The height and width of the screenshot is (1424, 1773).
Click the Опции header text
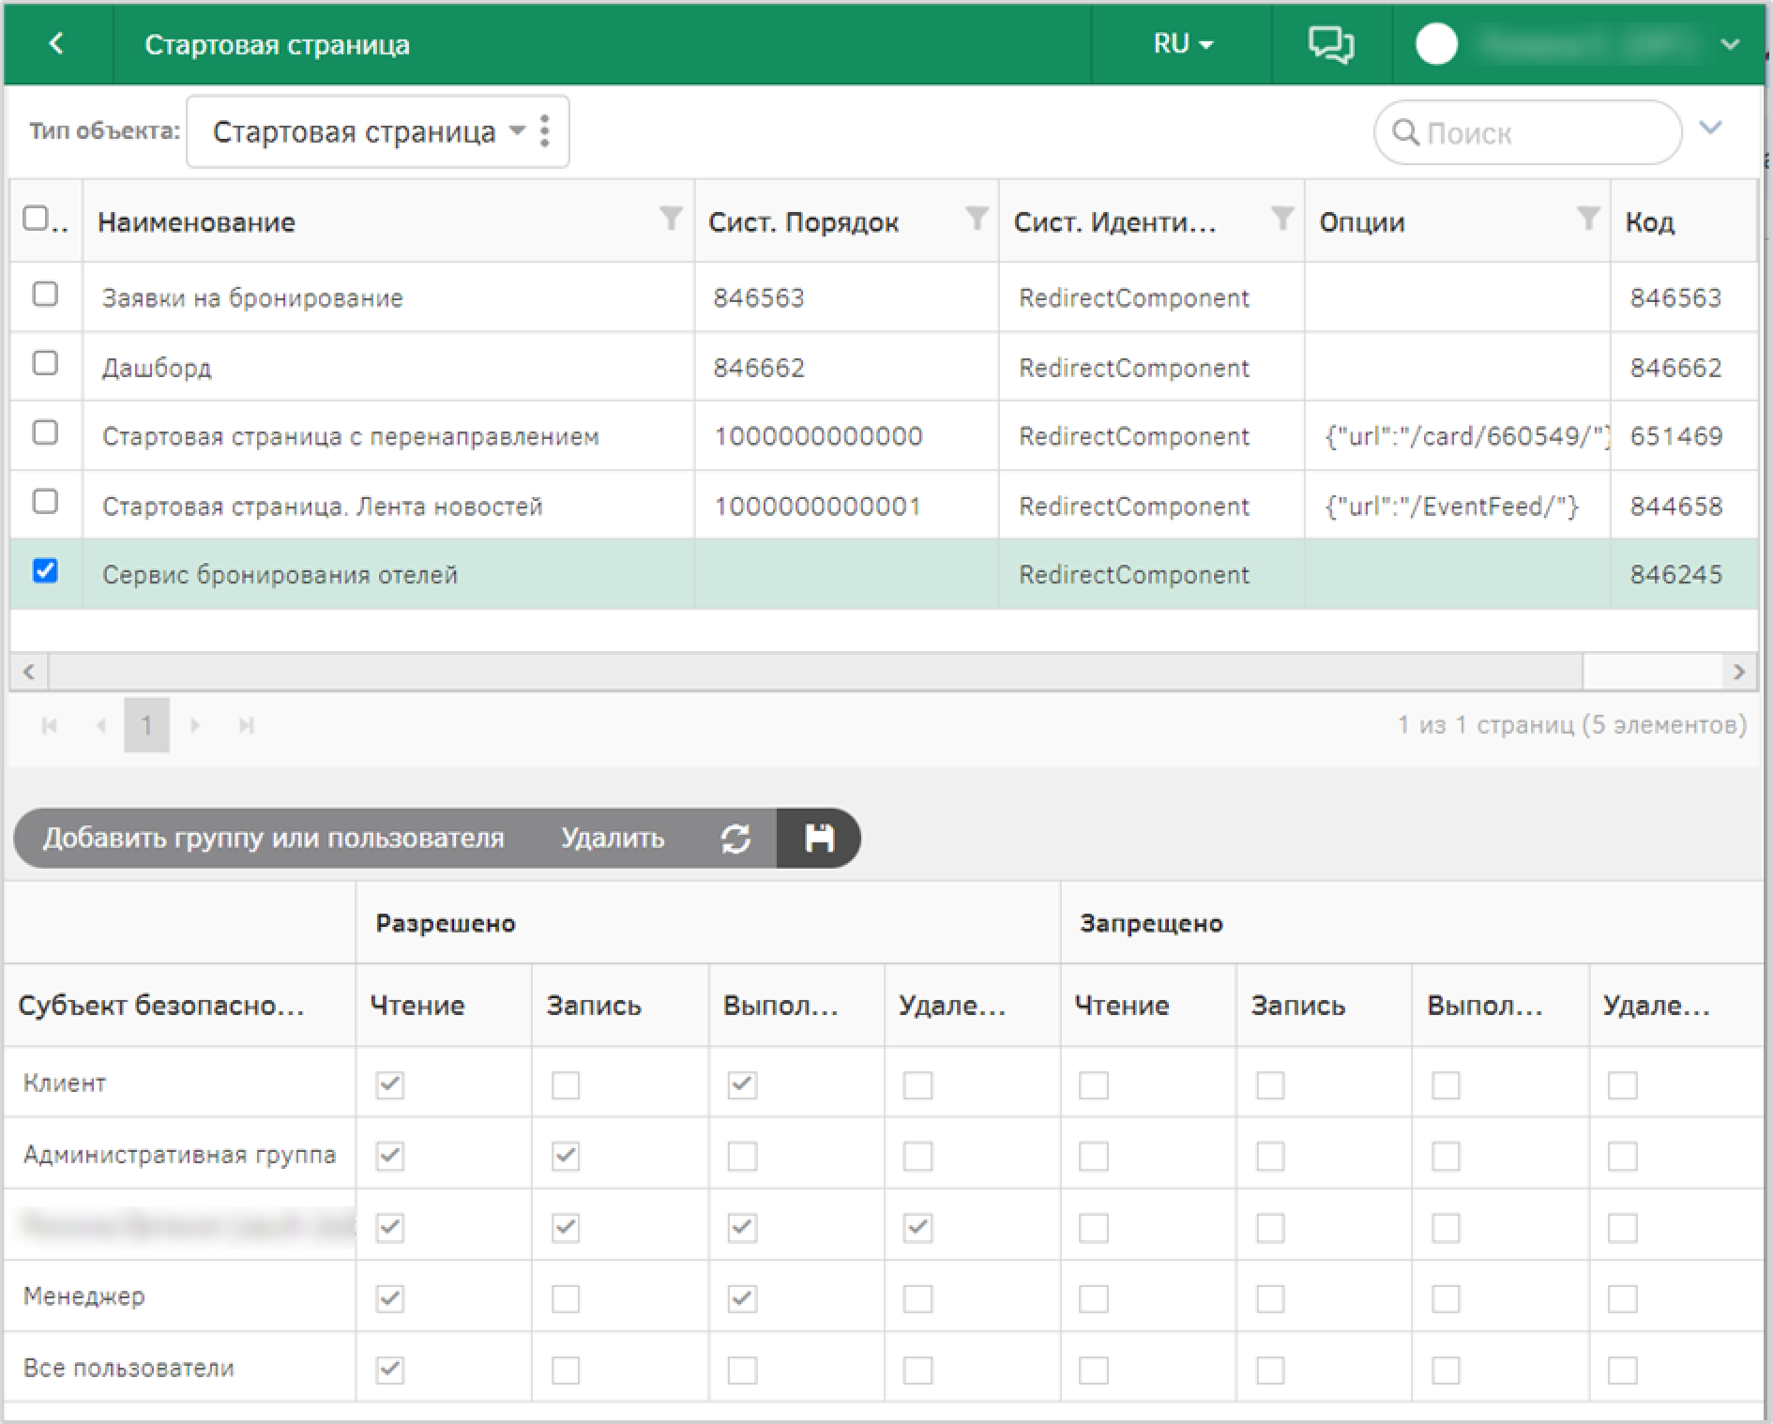click(x=1362, y=222)
